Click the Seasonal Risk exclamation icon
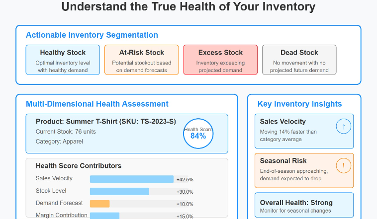Image resolution: width=377 pixels, height=219 pixels. coord(343,166)
